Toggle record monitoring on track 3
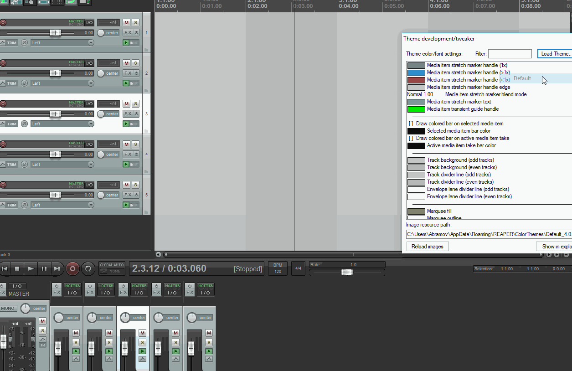This screenshot has width=572, height=371. [126, 124]
